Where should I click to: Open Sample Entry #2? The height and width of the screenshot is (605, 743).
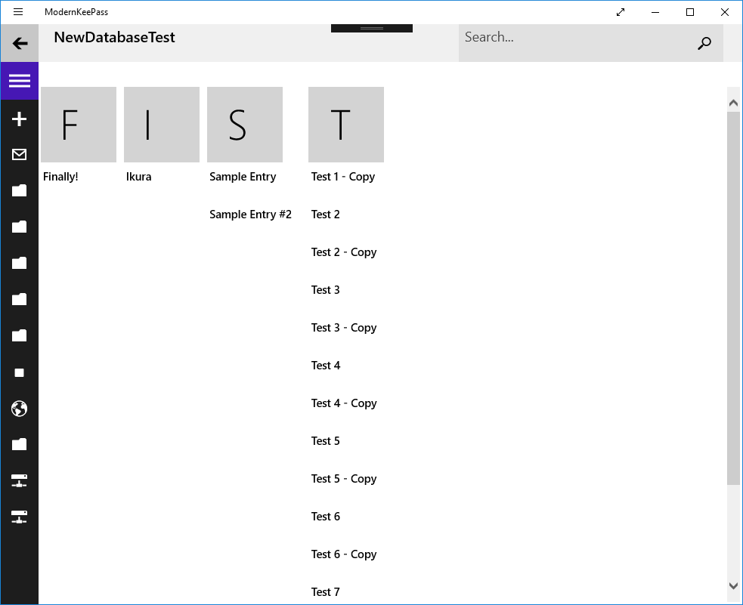click(x=250, y=215)
